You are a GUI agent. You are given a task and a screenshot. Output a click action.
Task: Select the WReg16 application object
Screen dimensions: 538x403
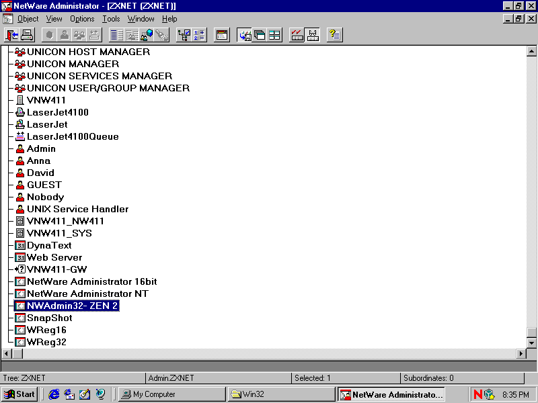tap(46, 330)
